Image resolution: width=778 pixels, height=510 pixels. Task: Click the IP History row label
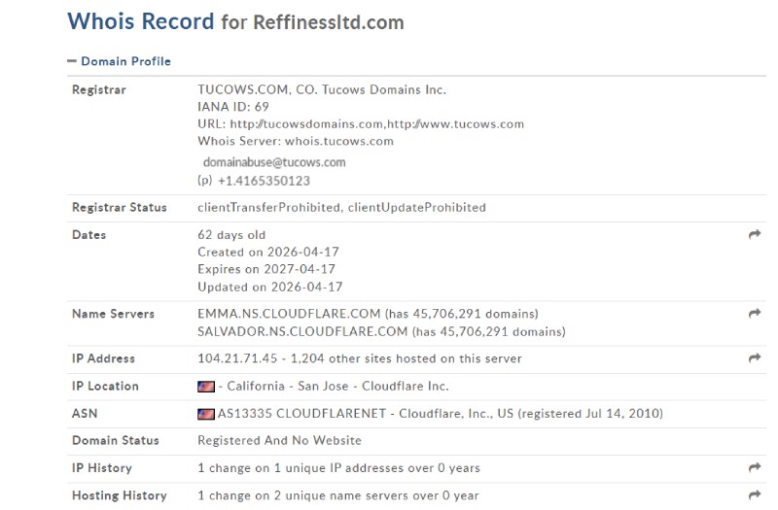(x=102, y=468)
